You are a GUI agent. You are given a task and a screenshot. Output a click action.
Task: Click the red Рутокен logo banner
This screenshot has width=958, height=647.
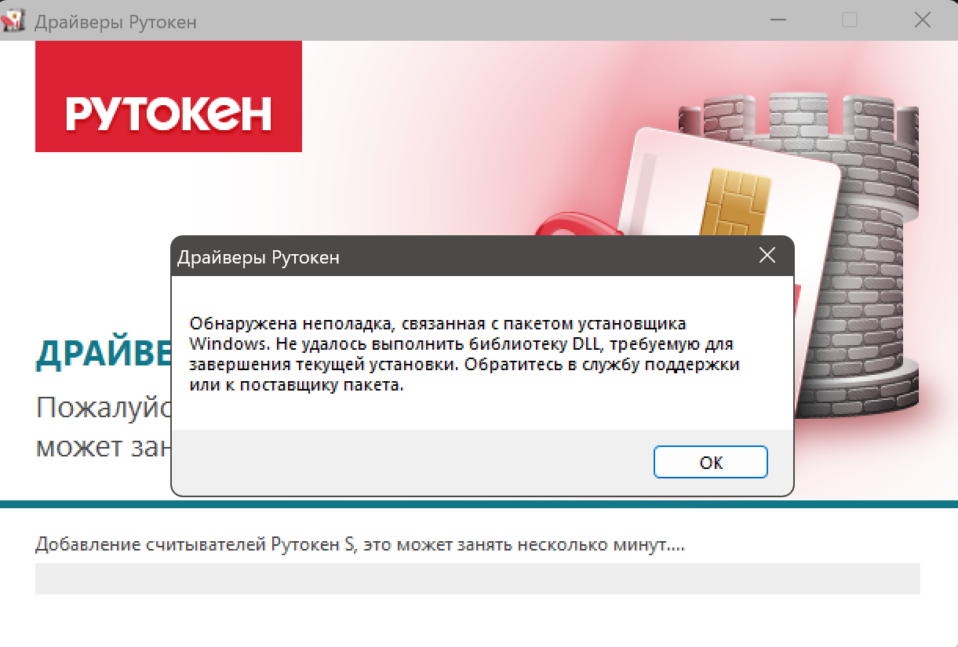click(x=169, y=96)
